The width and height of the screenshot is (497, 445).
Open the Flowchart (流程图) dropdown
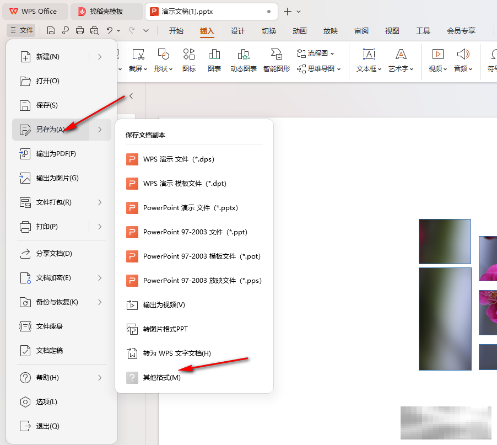315,53
